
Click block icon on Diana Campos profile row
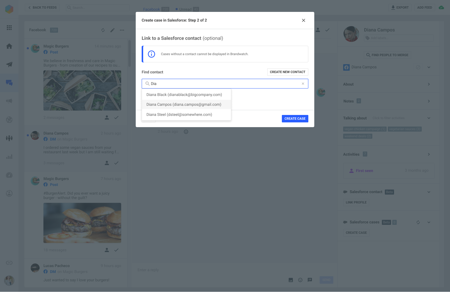418,67
